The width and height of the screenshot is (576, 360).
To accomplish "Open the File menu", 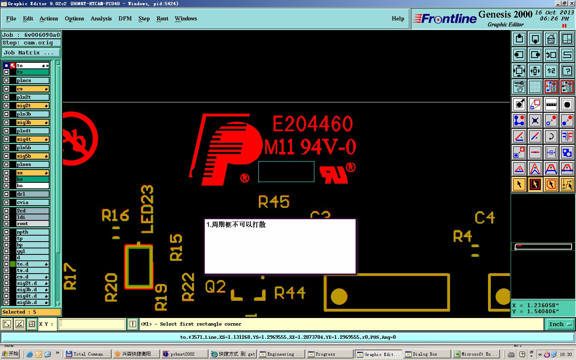I will click(11, 19).
